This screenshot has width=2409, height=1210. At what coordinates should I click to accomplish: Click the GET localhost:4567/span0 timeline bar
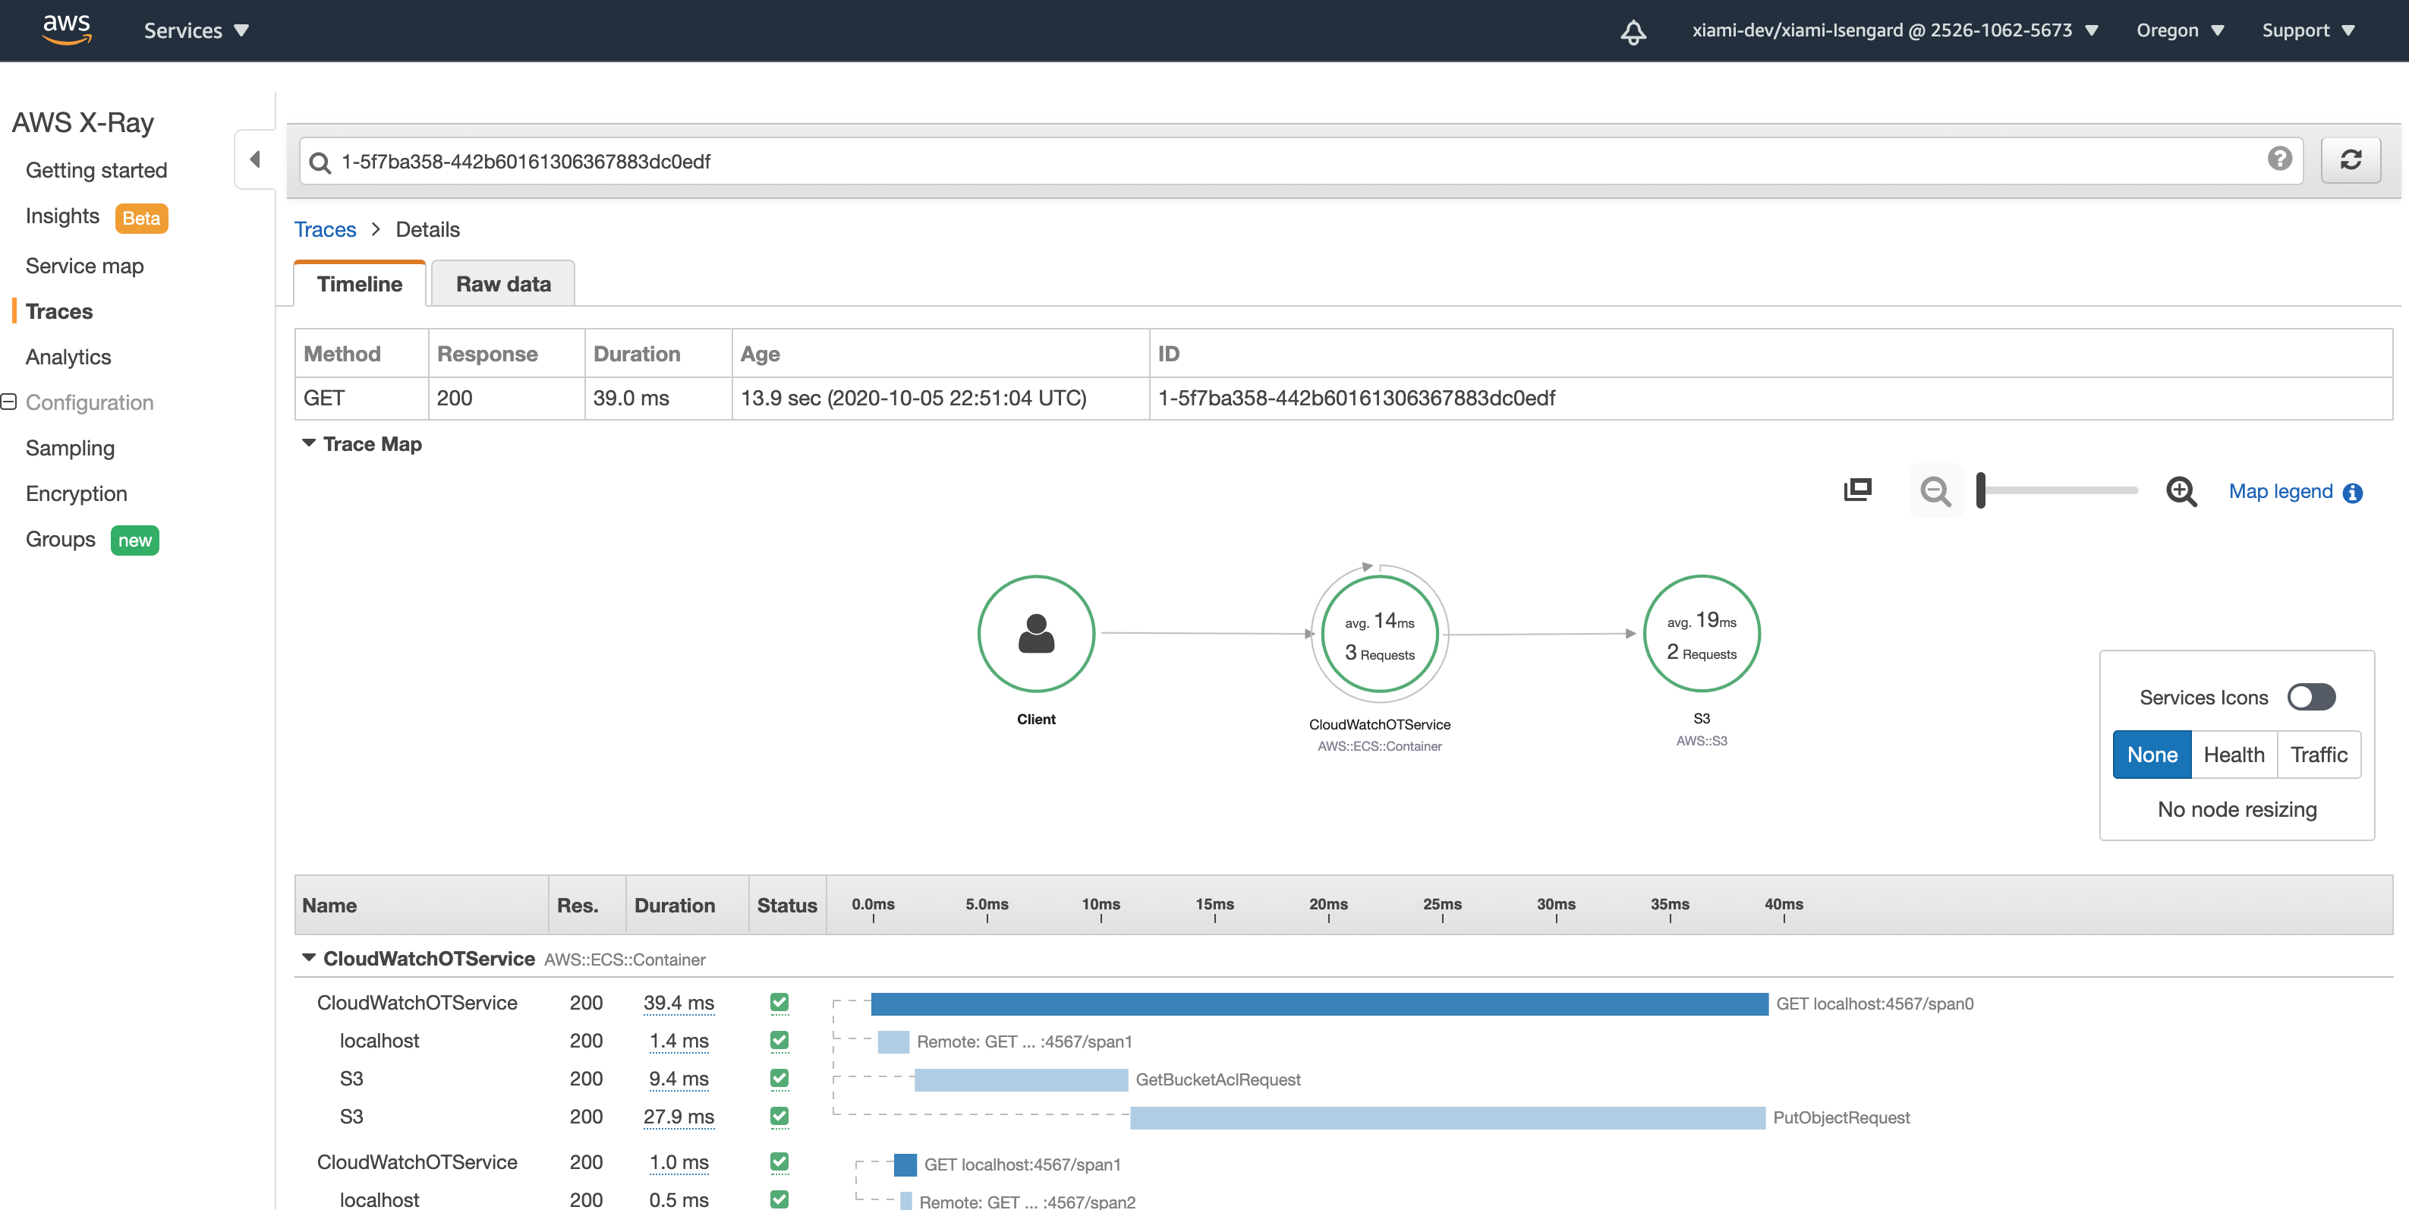pos(1318,1004)
